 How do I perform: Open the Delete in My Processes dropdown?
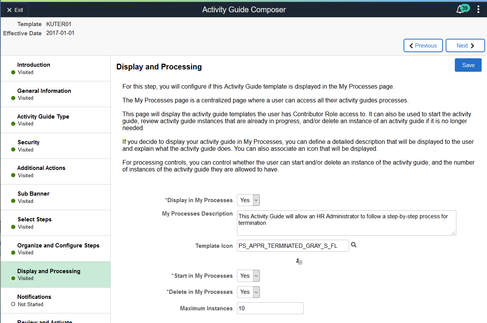(248, 292)
